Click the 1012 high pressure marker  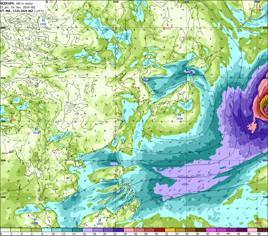click(100, 222)
